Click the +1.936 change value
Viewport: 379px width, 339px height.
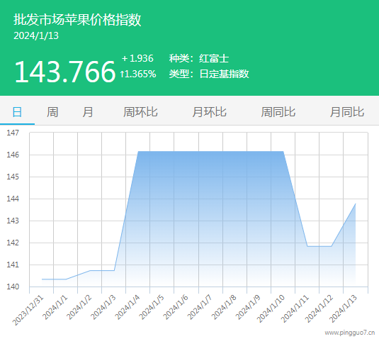tap(137, 58)
